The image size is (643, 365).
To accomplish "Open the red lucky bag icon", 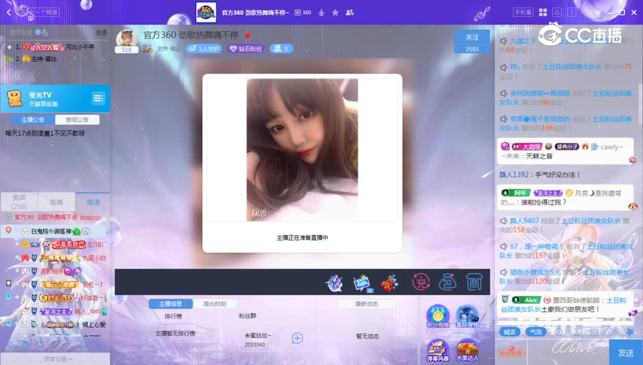I will pyautogui.click(x=389, y=283).
